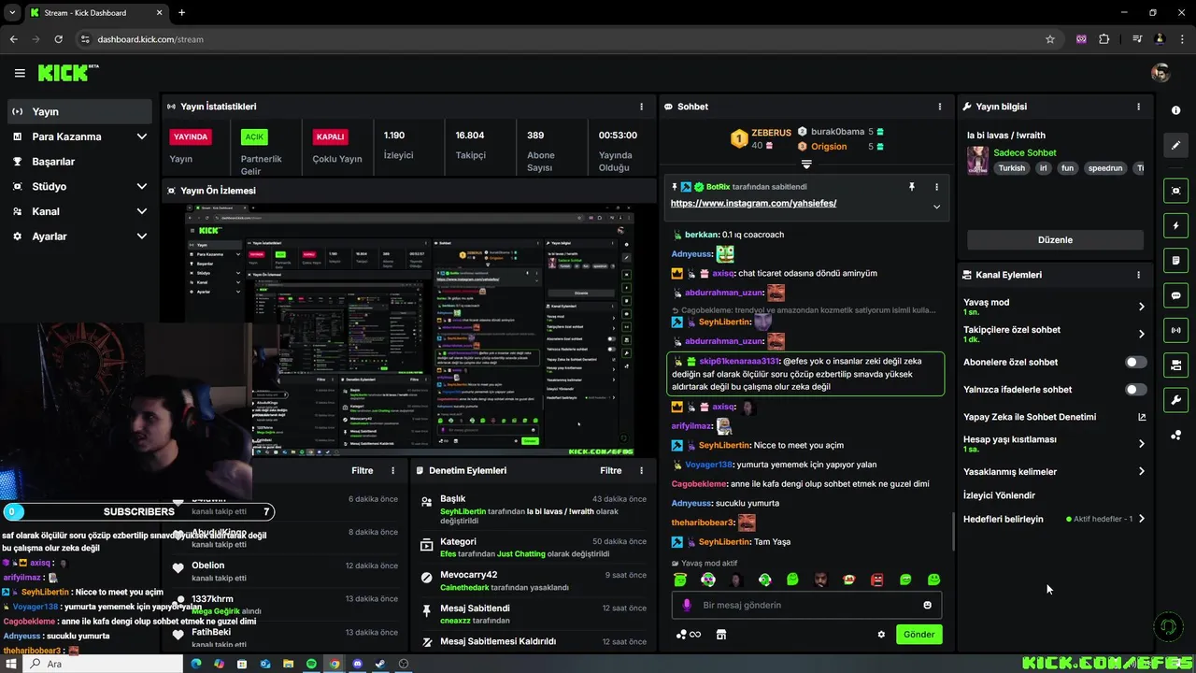Screen dimensions: 1196x673
Task: Click the chat bubble widget icon in sidebar
Action: (x=1175, y=295)
